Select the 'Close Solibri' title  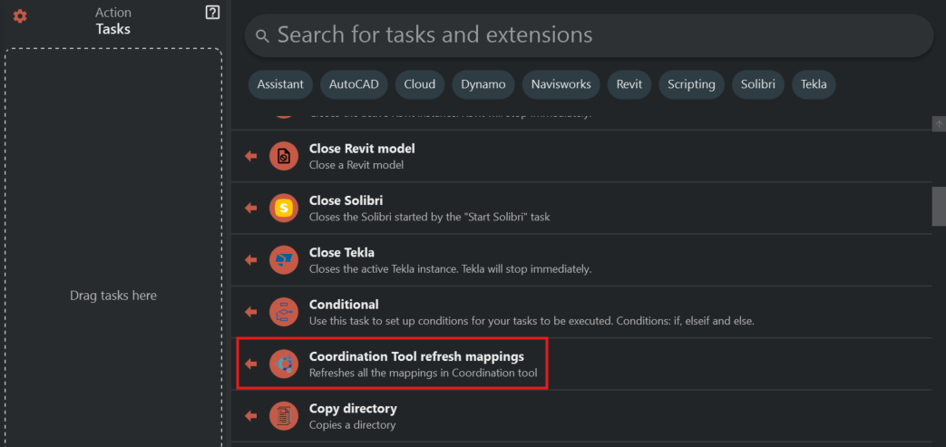click(x=346, y=200)
